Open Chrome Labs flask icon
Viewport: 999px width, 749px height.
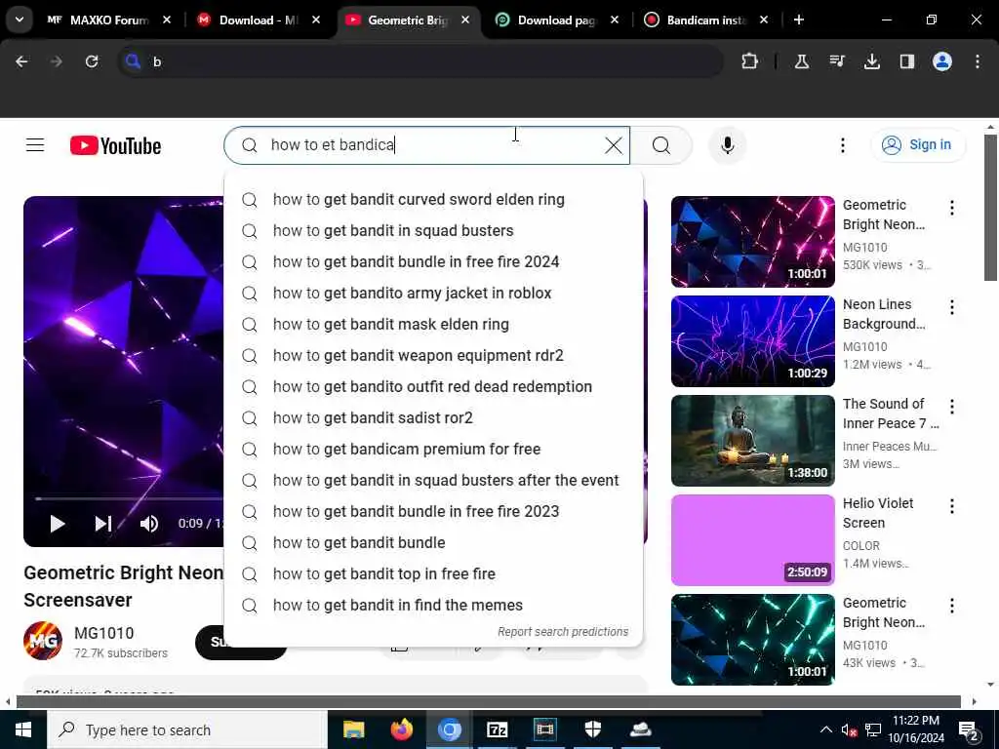point(802,61)
